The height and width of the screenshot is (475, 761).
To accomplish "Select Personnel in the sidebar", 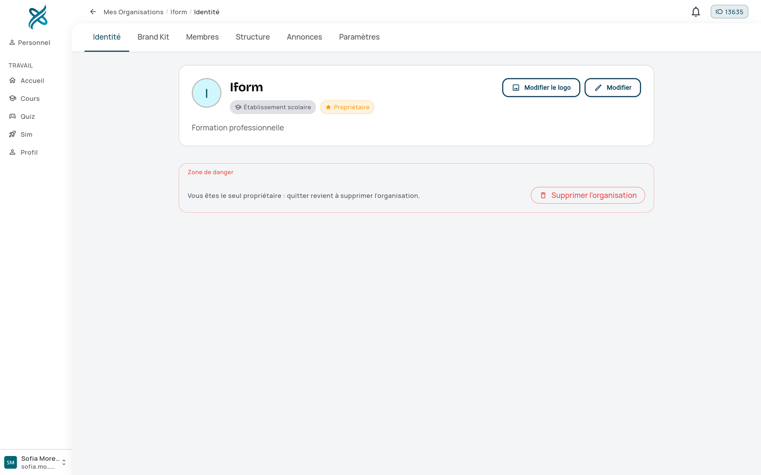I will tap(29, 43).
